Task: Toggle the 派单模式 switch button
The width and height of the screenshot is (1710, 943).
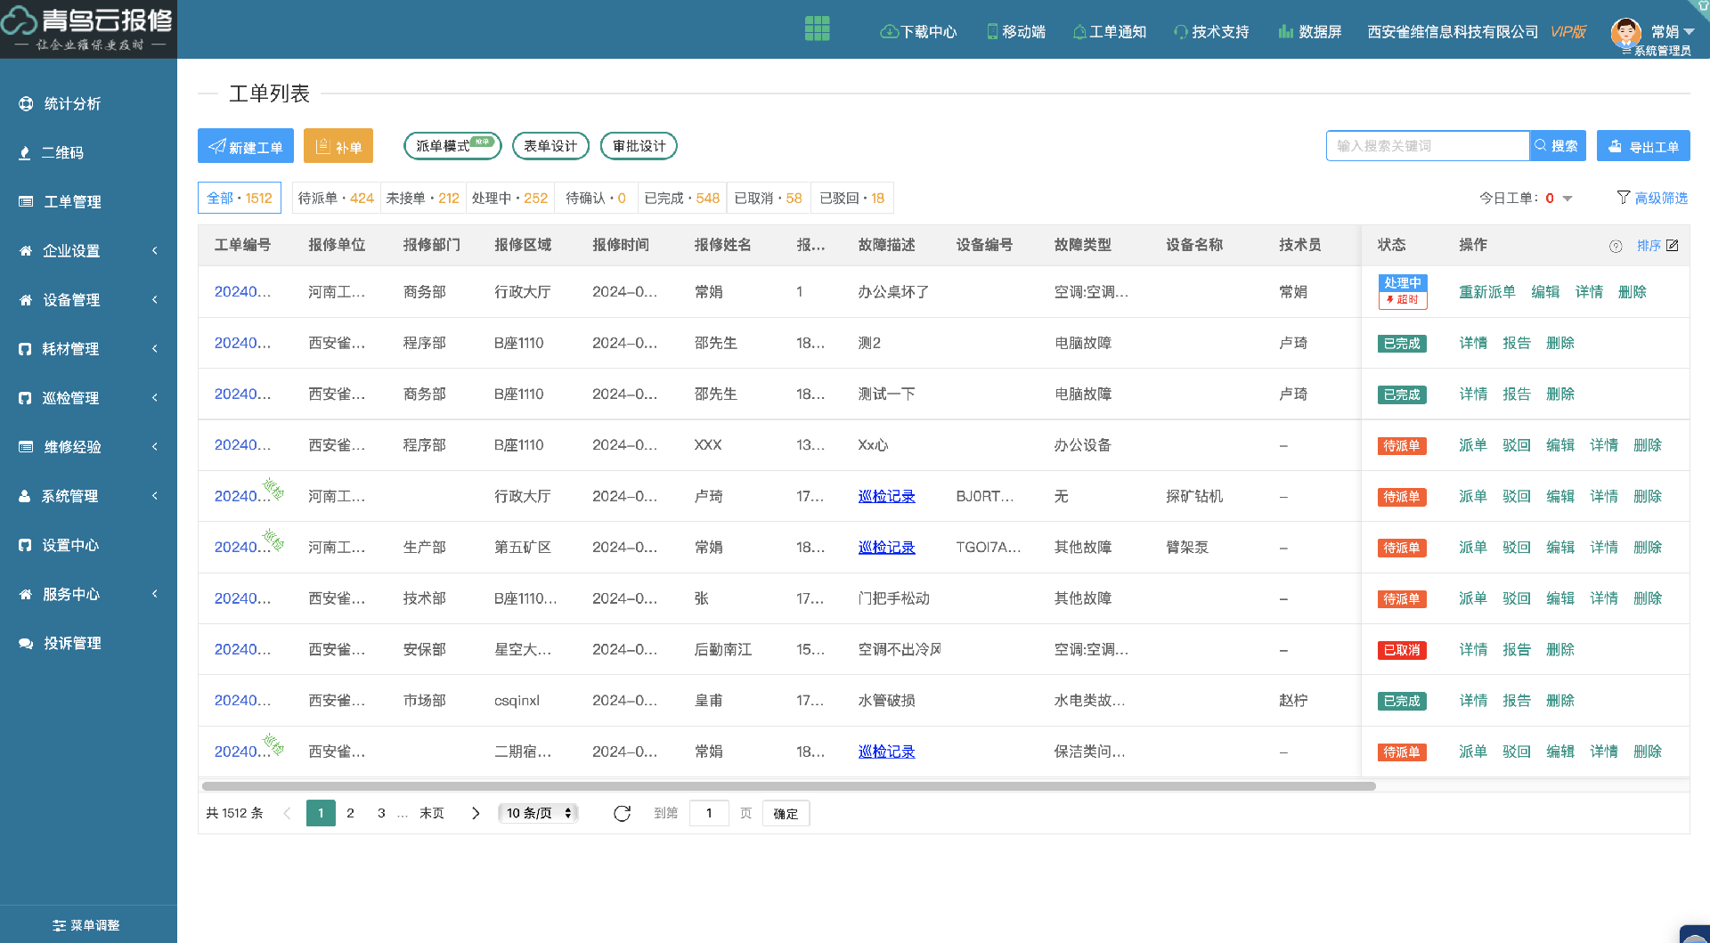Action: pyautogui.click(x=452, y=146)
